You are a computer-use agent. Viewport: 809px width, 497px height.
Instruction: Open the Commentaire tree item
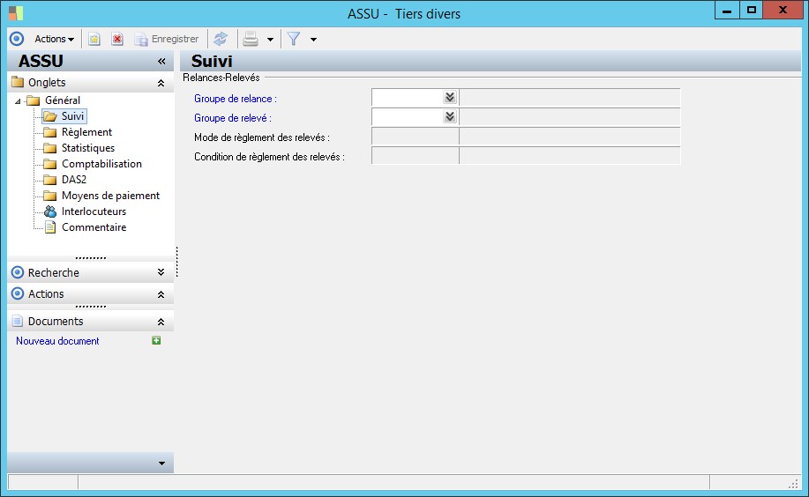point(94,227)
